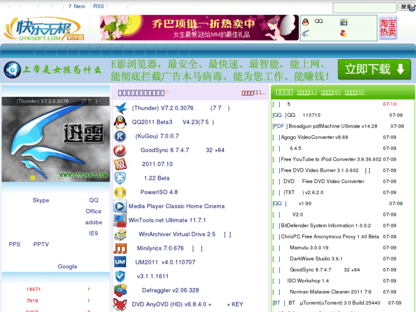The width and height of the screenshot is (416, 312).
Task: Open Broadgun pdfMachine Ultimate v14.28 entry
Action: coord(332,126)
